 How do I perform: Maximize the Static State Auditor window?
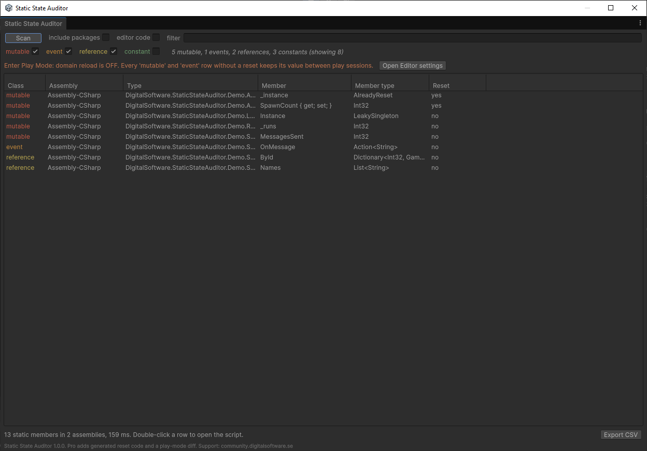coord(611,8)
